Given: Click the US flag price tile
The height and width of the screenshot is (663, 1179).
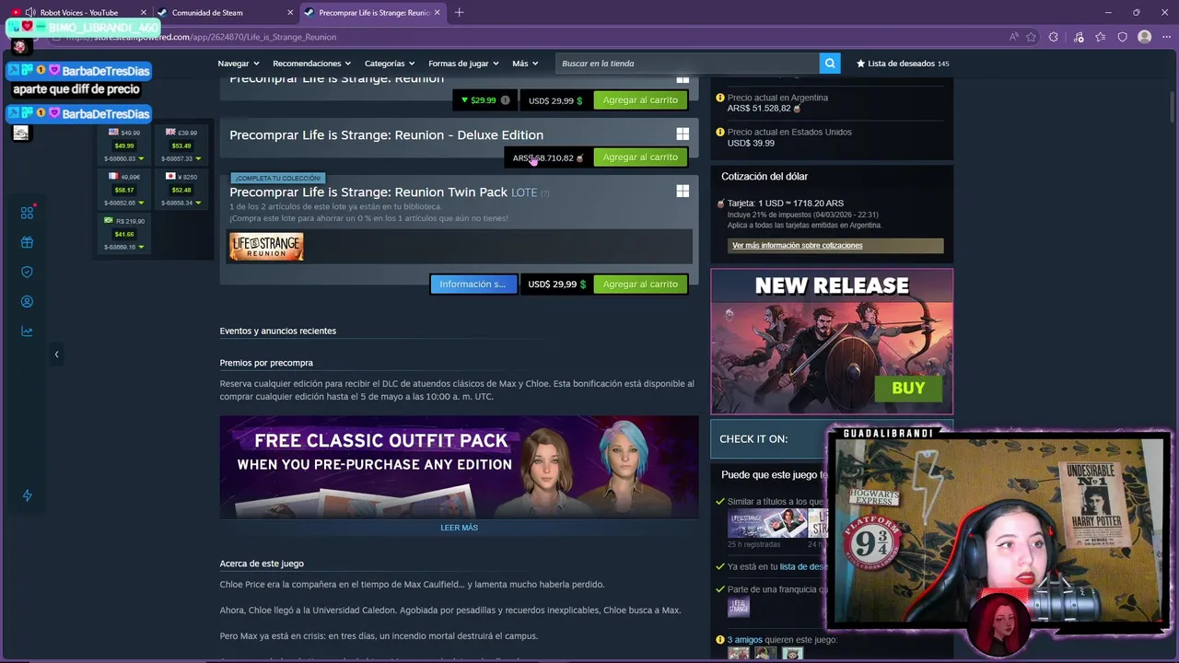Looking at the screenshot, I should [x=124, y=145].
